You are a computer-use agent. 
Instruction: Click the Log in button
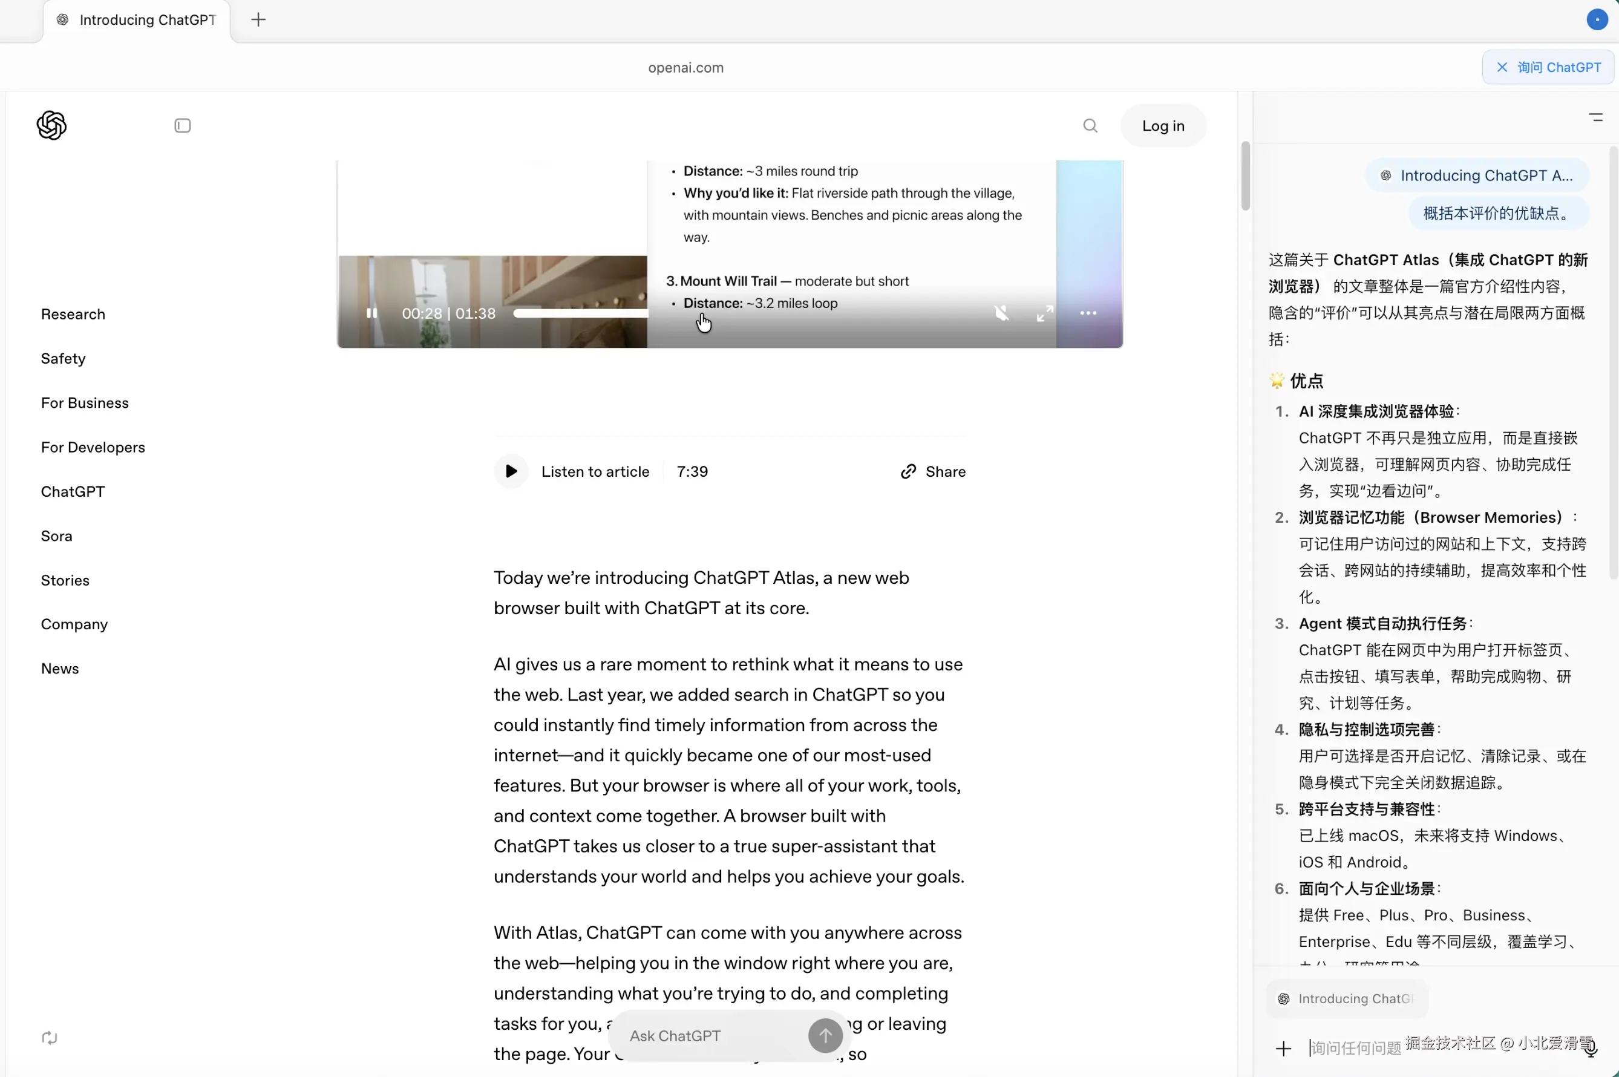tap(1163, 126)
